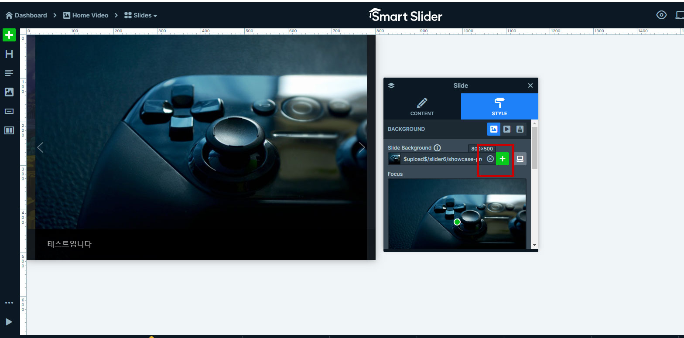Screen dimensions: 684x338
Task: Add a Heading layer with H icon
Action: (9, 54)
